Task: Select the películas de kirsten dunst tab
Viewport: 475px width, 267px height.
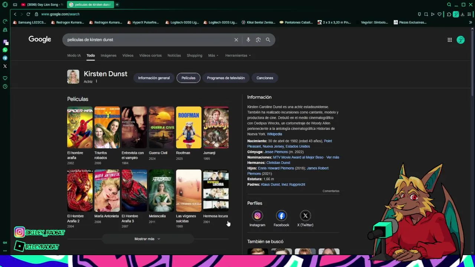Action: [x=90, y=4]
